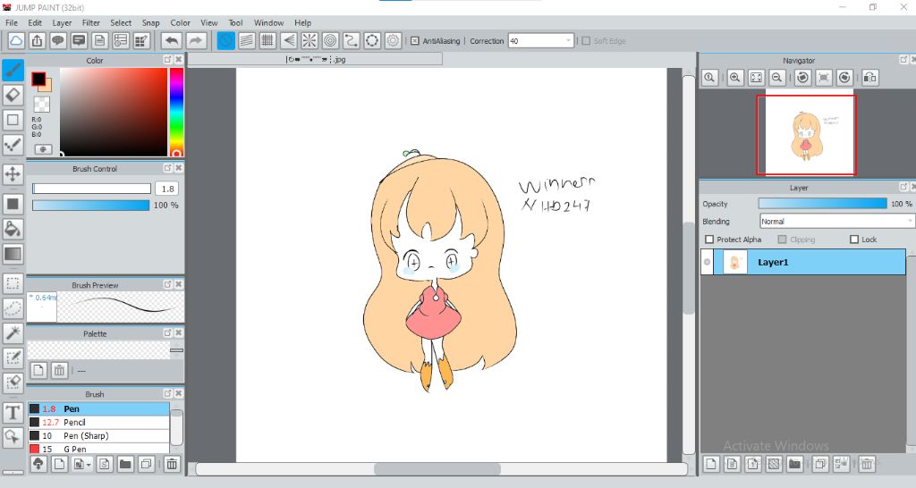The height and width of the screenshot is (488, 916).
Task: Enable the Lock checkbox
Action: click(x=854, y=240)
